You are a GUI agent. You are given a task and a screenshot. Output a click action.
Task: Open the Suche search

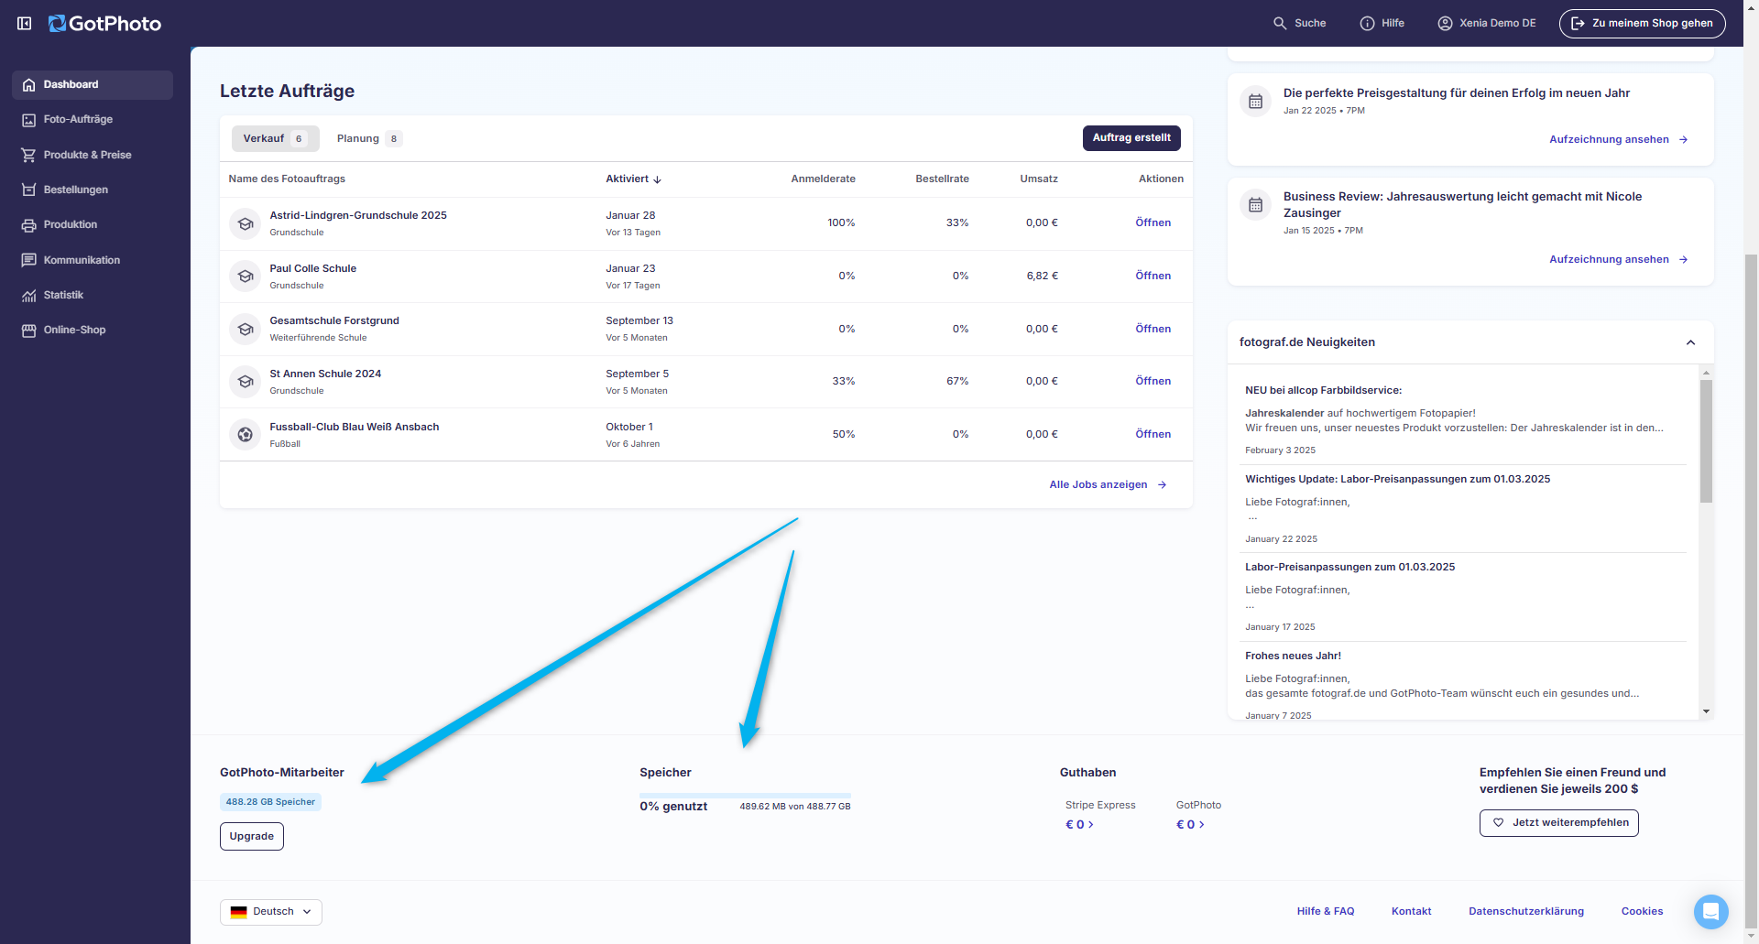[x=1299, y=23]
